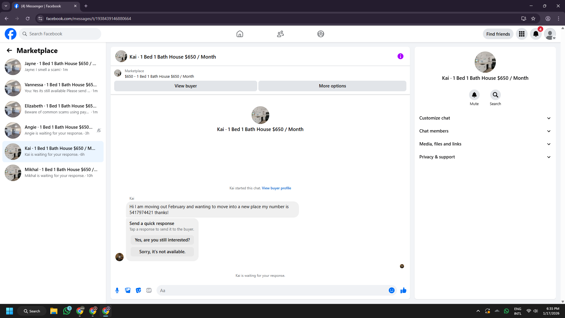Screen dimensions: 565x318
Task: Go to Facebook Home tab
Action: point(240,34)
